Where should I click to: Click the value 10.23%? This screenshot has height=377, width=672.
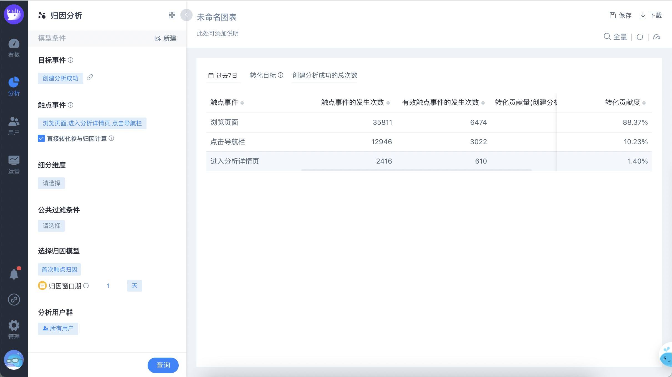coord(636,142)
